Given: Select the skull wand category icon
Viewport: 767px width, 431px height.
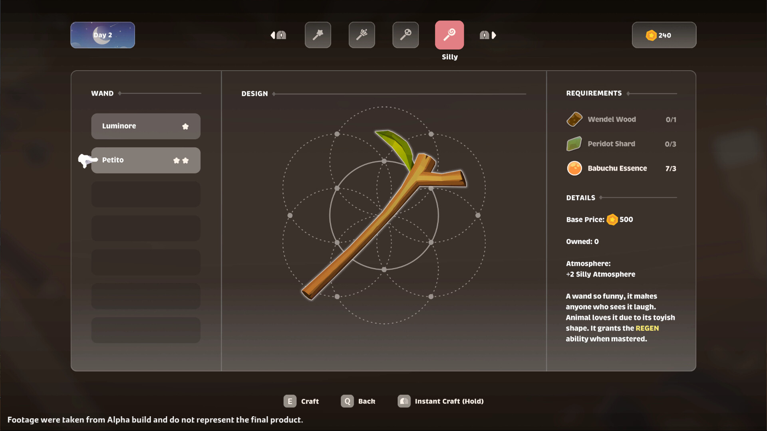Looking at the screenshot, I should tap(405, 35).
